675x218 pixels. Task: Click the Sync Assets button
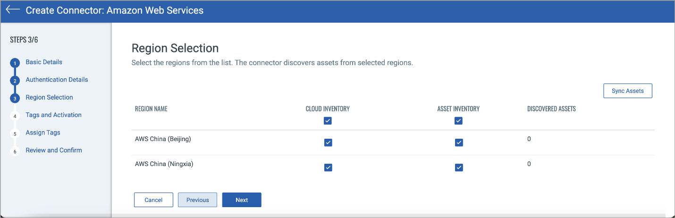[x=628, y=91]
